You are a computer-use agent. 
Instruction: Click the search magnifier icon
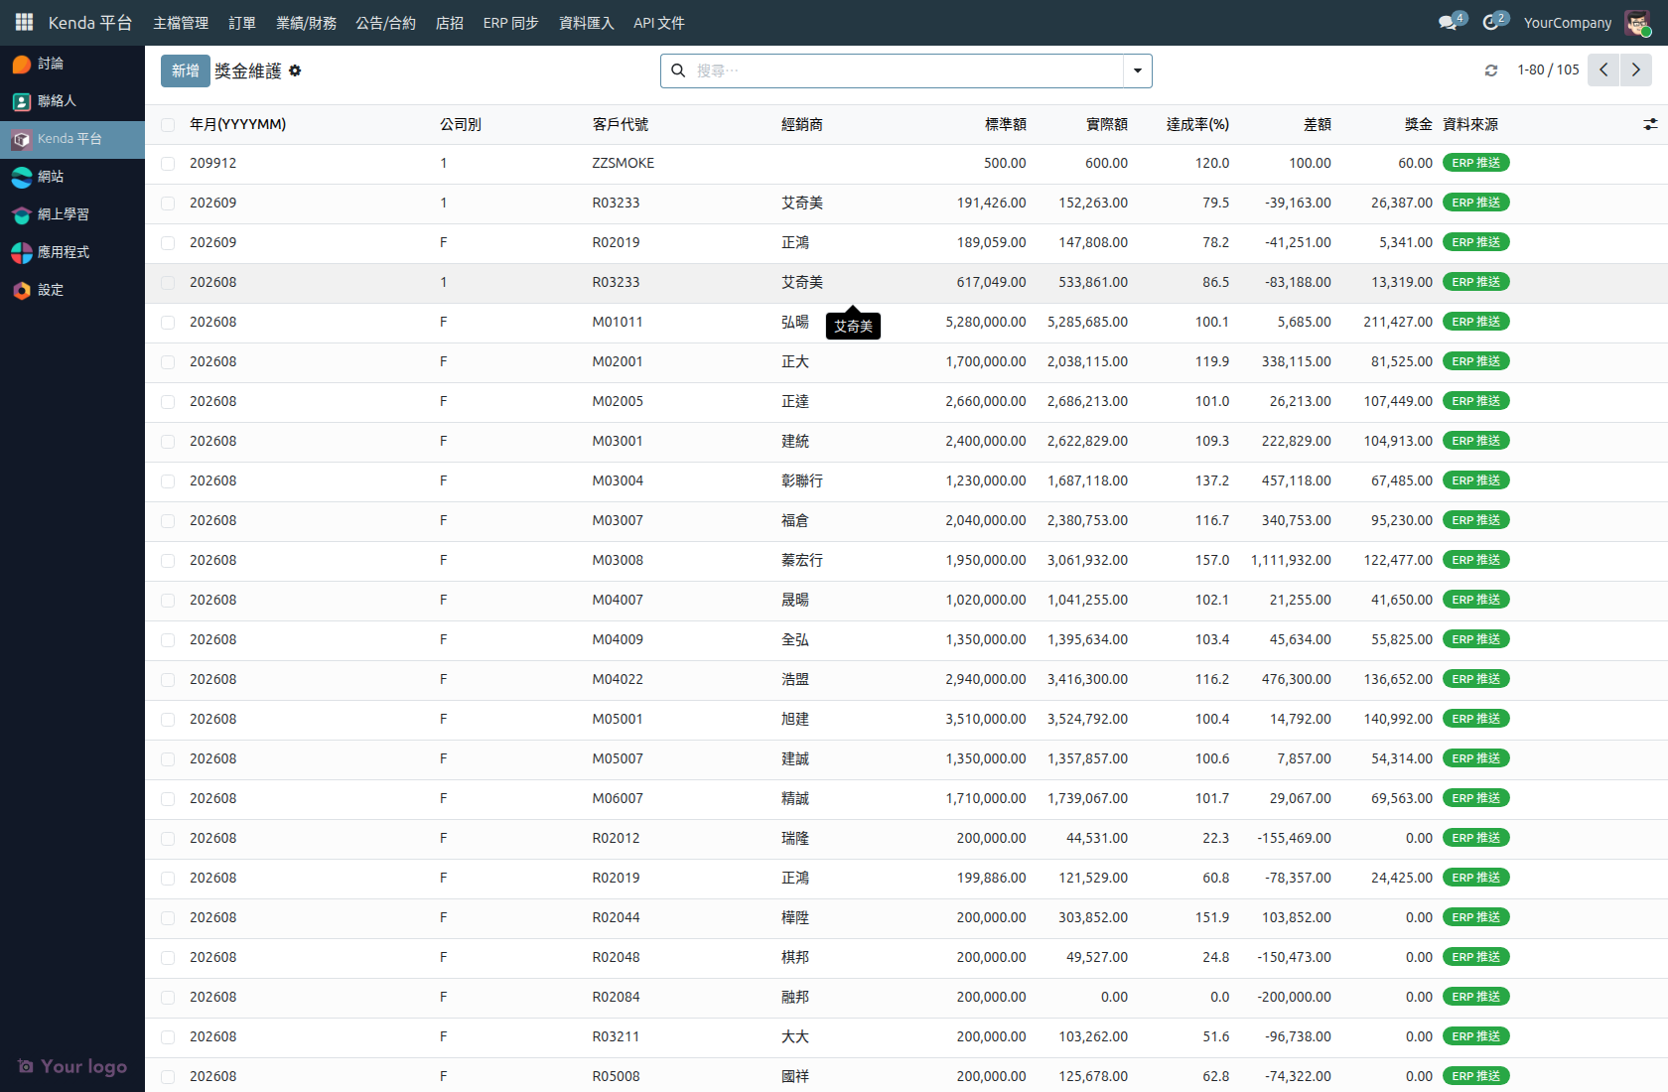pos(678,70)
